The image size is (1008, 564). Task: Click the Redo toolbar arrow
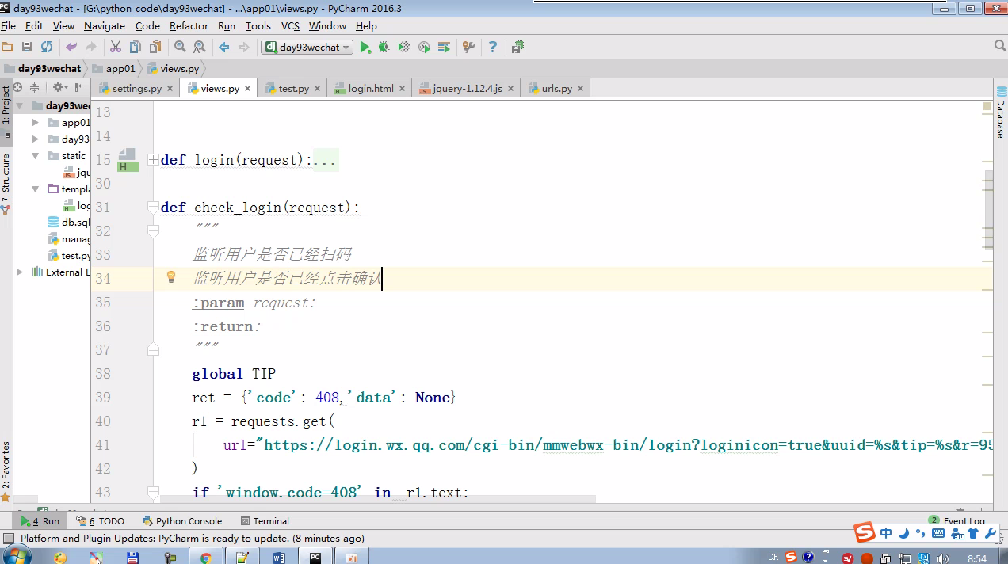(91, 48)
